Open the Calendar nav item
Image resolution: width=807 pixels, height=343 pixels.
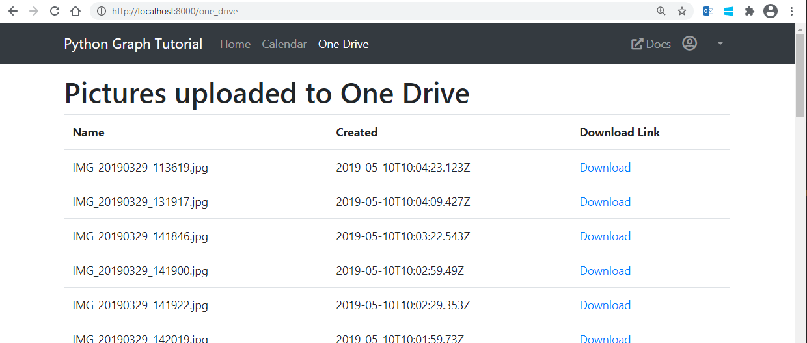pyautogui.click(x=284, y=44)
